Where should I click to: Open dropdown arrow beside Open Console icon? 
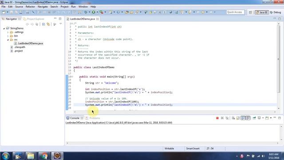(x=271, y=118)
